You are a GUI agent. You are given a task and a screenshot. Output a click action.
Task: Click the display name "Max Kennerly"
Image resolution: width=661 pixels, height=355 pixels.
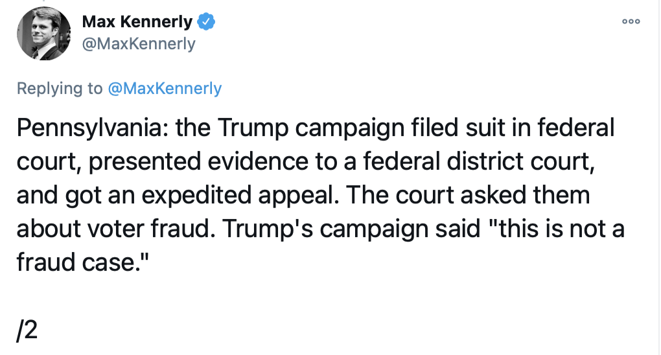click(x=137, y=22)
